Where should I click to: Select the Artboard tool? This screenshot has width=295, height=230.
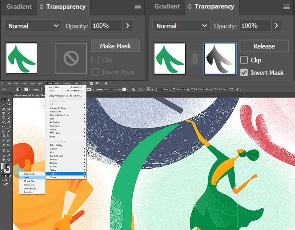coord(3,156)
